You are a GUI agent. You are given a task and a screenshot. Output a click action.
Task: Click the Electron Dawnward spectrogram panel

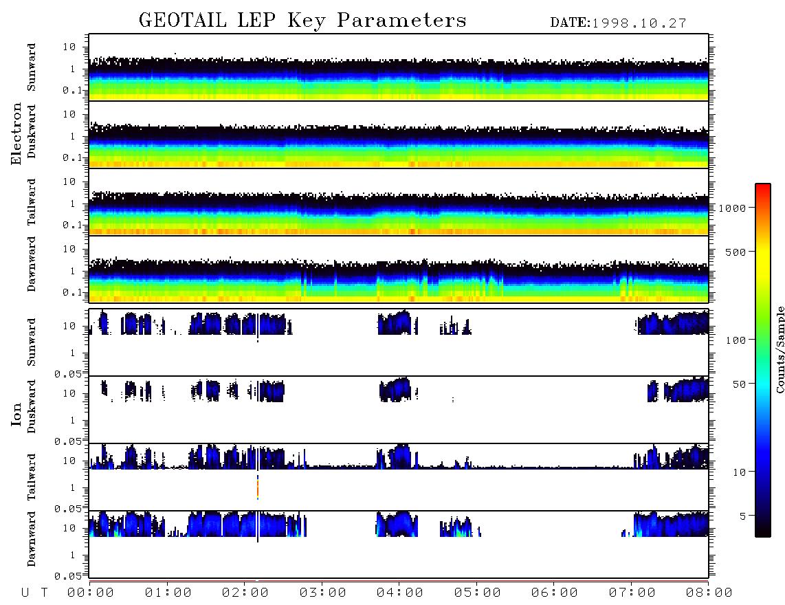[399, 269]
